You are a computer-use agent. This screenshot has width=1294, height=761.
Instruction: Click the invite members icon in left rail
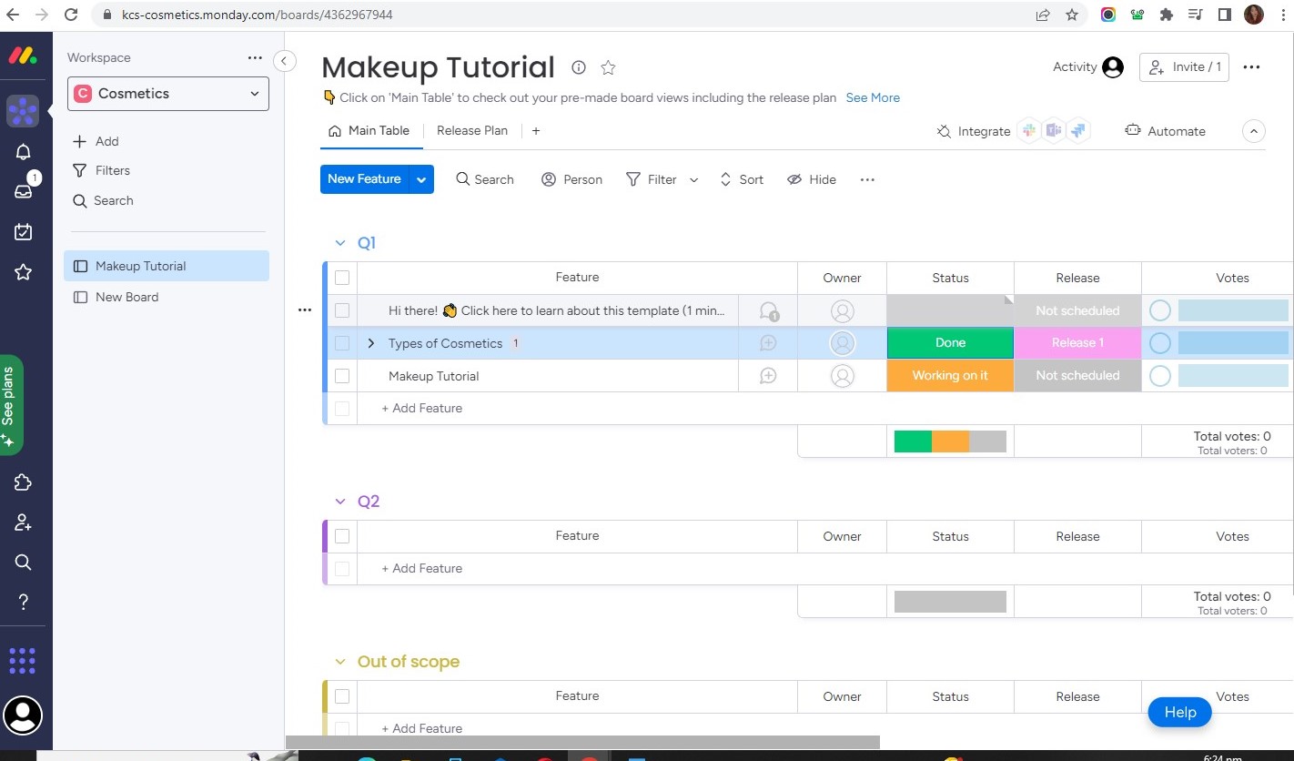pos(23,523)
